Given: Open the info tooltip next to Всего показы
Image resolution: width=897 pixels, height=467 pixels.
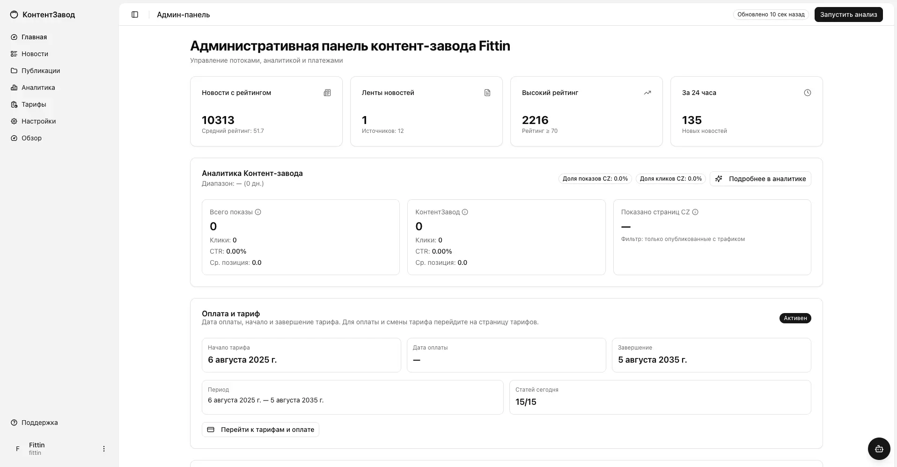Looking at the screenshot, I should tap(258, 212).
